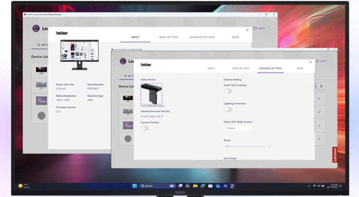Turn on Lighting Correction
Screen dimensions: 359x197
[228, 110]
